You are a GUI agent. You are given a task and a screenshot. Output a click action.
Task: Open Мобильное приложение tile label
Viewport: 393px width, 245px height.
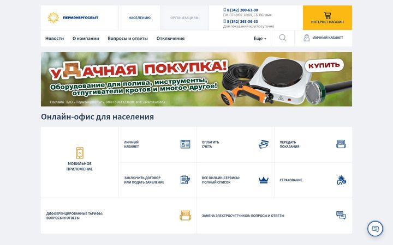pyautogui.click(x=80, y=166)
